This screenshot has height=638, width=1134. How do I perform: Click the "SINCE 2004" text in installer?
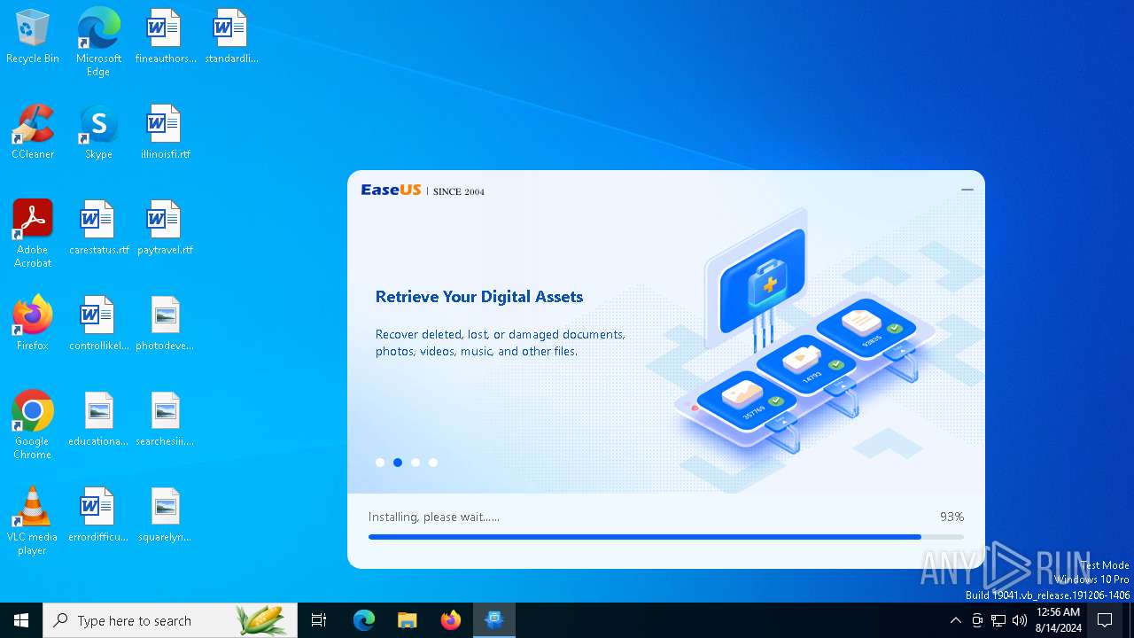(x=459, y=191)
